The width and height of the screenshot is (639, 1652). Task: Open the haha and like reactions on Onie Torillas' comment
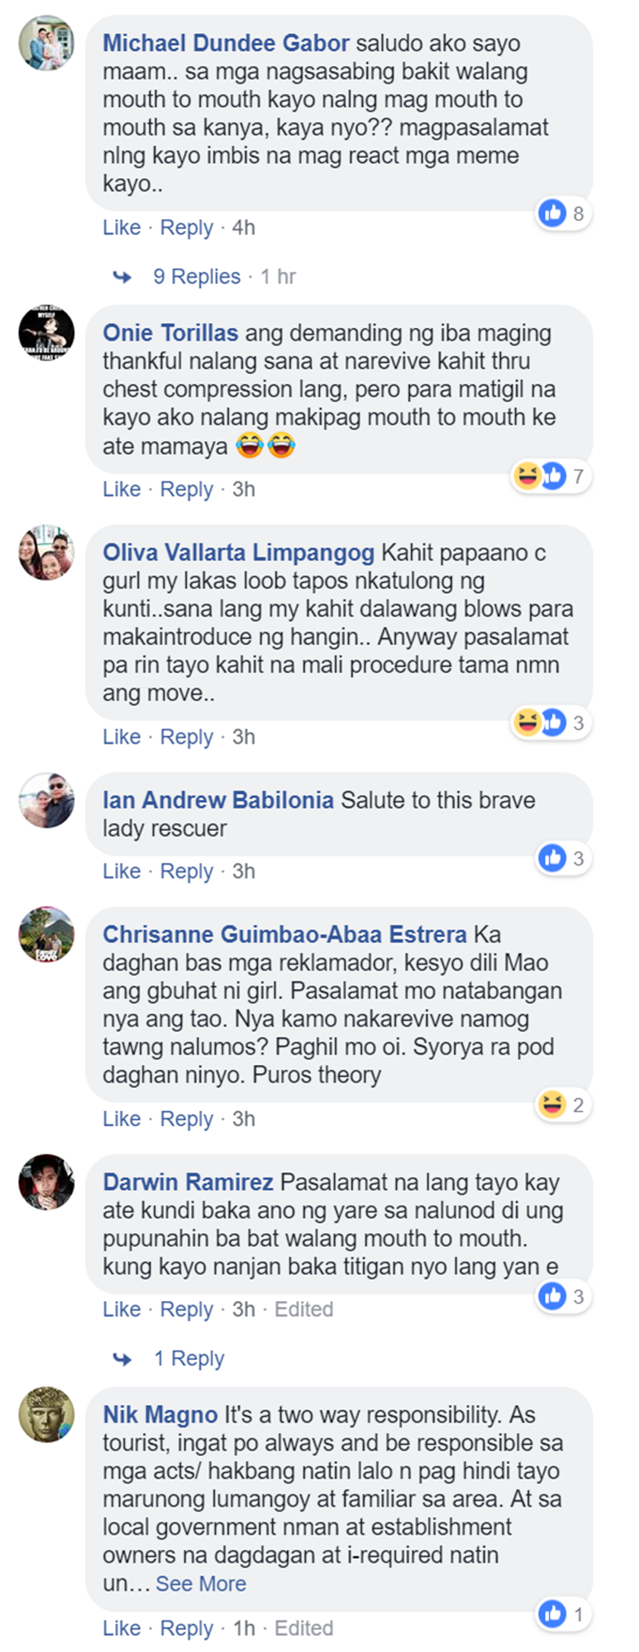pos(551,475)
